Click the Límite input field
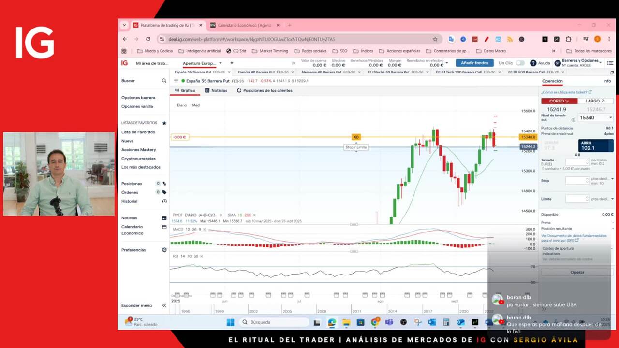The height and width of the screenshot is (348, 619). [577, 199]
